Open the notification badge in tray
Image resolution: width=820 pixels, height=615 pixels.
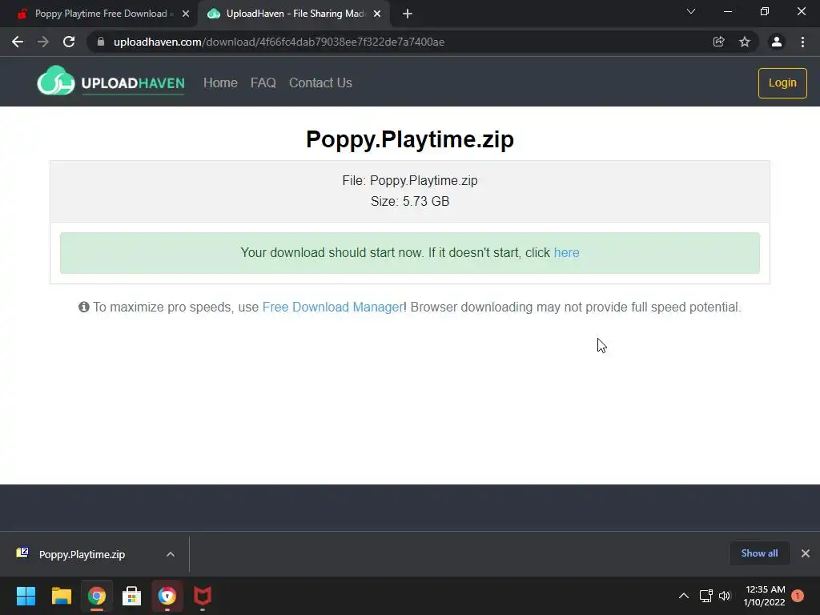(798, 596)
